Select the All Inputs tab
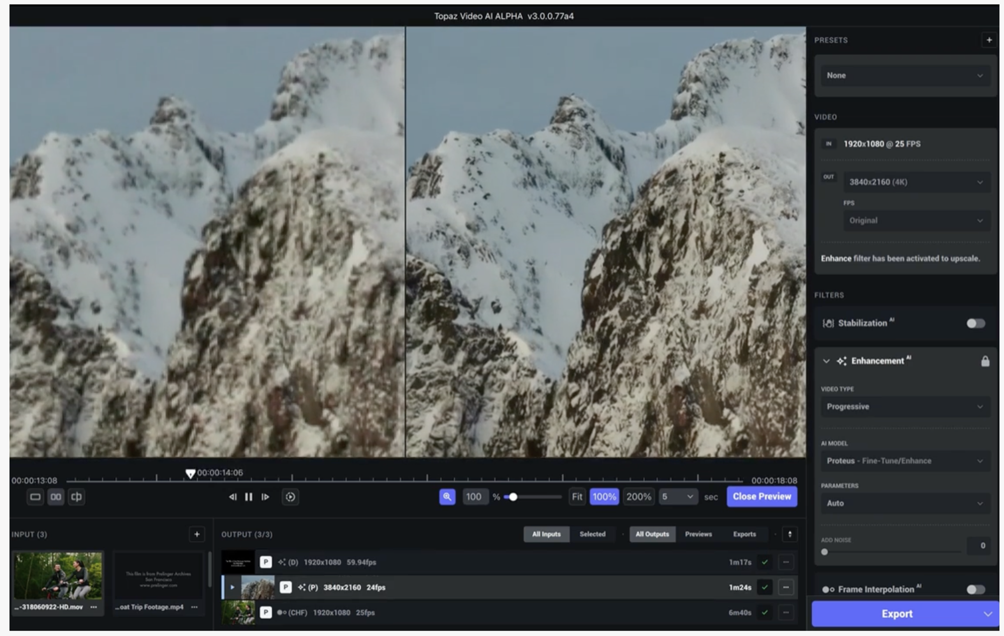Screen dimensions: 1004x636 point(546,534)
